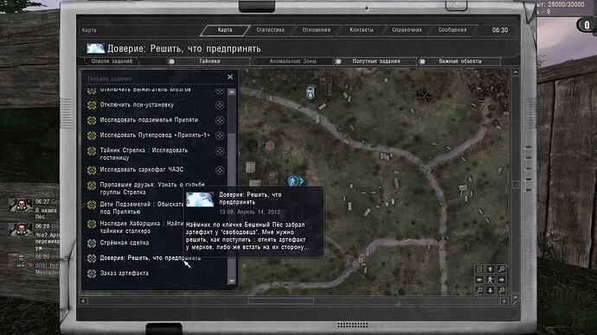The width and height of the screenshot is (597, 335).
Task: Click the horizontal map scrollbar thumb
Action: tap(281, 300)
